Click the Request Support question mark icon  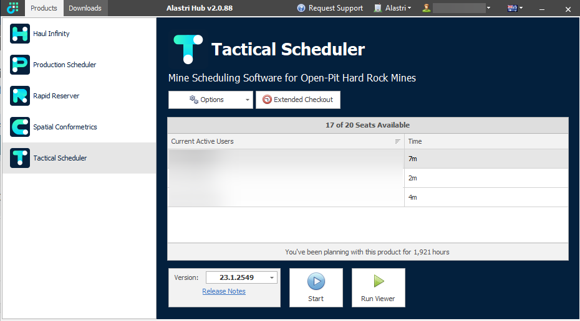tap(301, 7)
